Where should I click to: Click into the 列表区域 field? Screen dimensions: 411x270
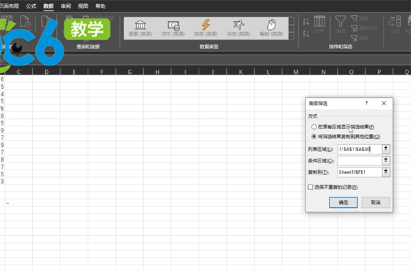pyautogui.click(x=360, y=149)
